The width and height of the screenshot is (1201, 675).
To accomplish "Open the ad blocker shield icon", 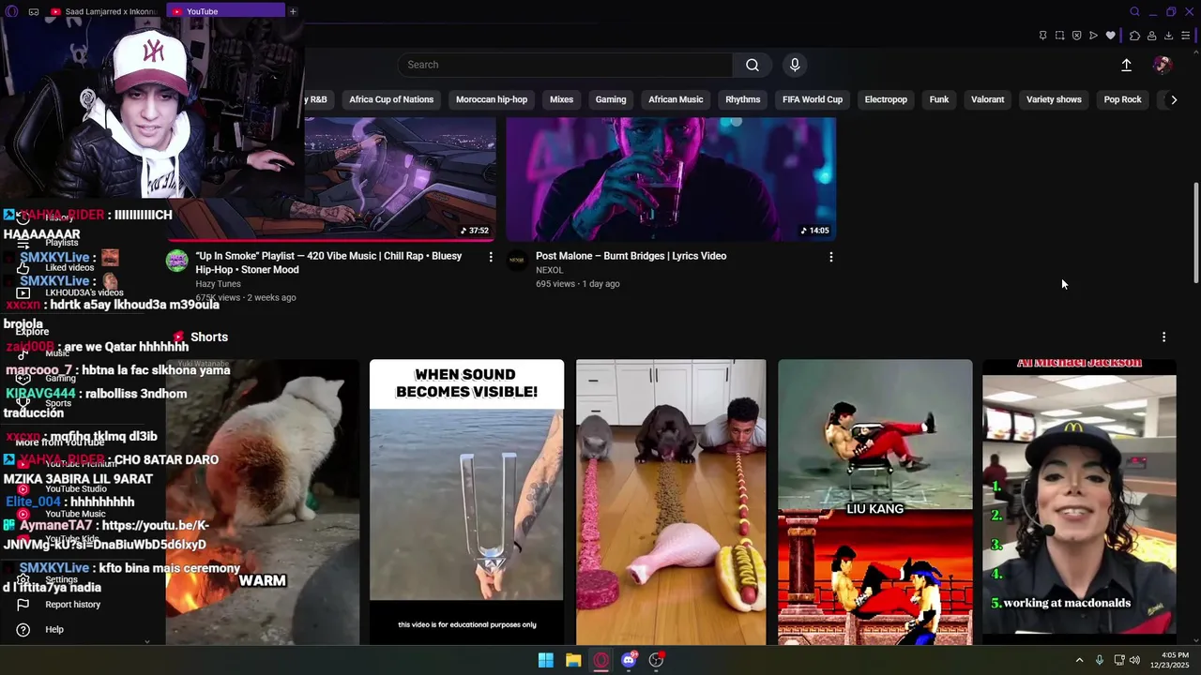I will [1076, 36].
